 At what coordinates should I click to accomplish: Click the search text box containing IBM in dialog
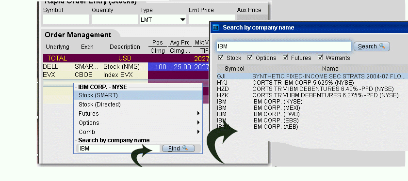pos(284,46)
